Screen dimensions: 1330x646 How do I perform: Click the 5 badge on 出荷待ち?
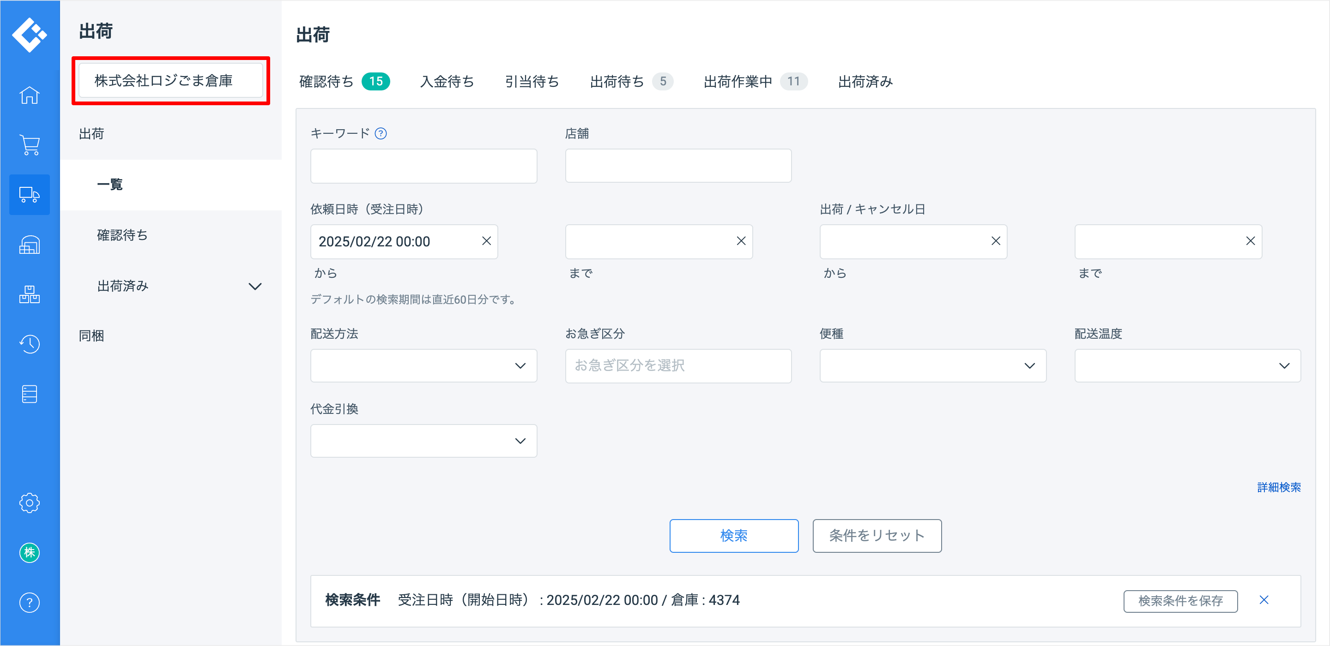click(x=663, y=82)
